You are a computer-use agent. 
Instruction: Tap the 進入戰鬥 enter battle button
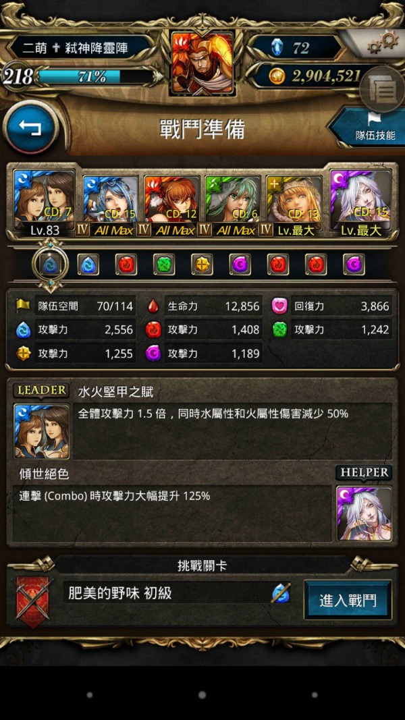pyautogui.click(x=348, y=601)
